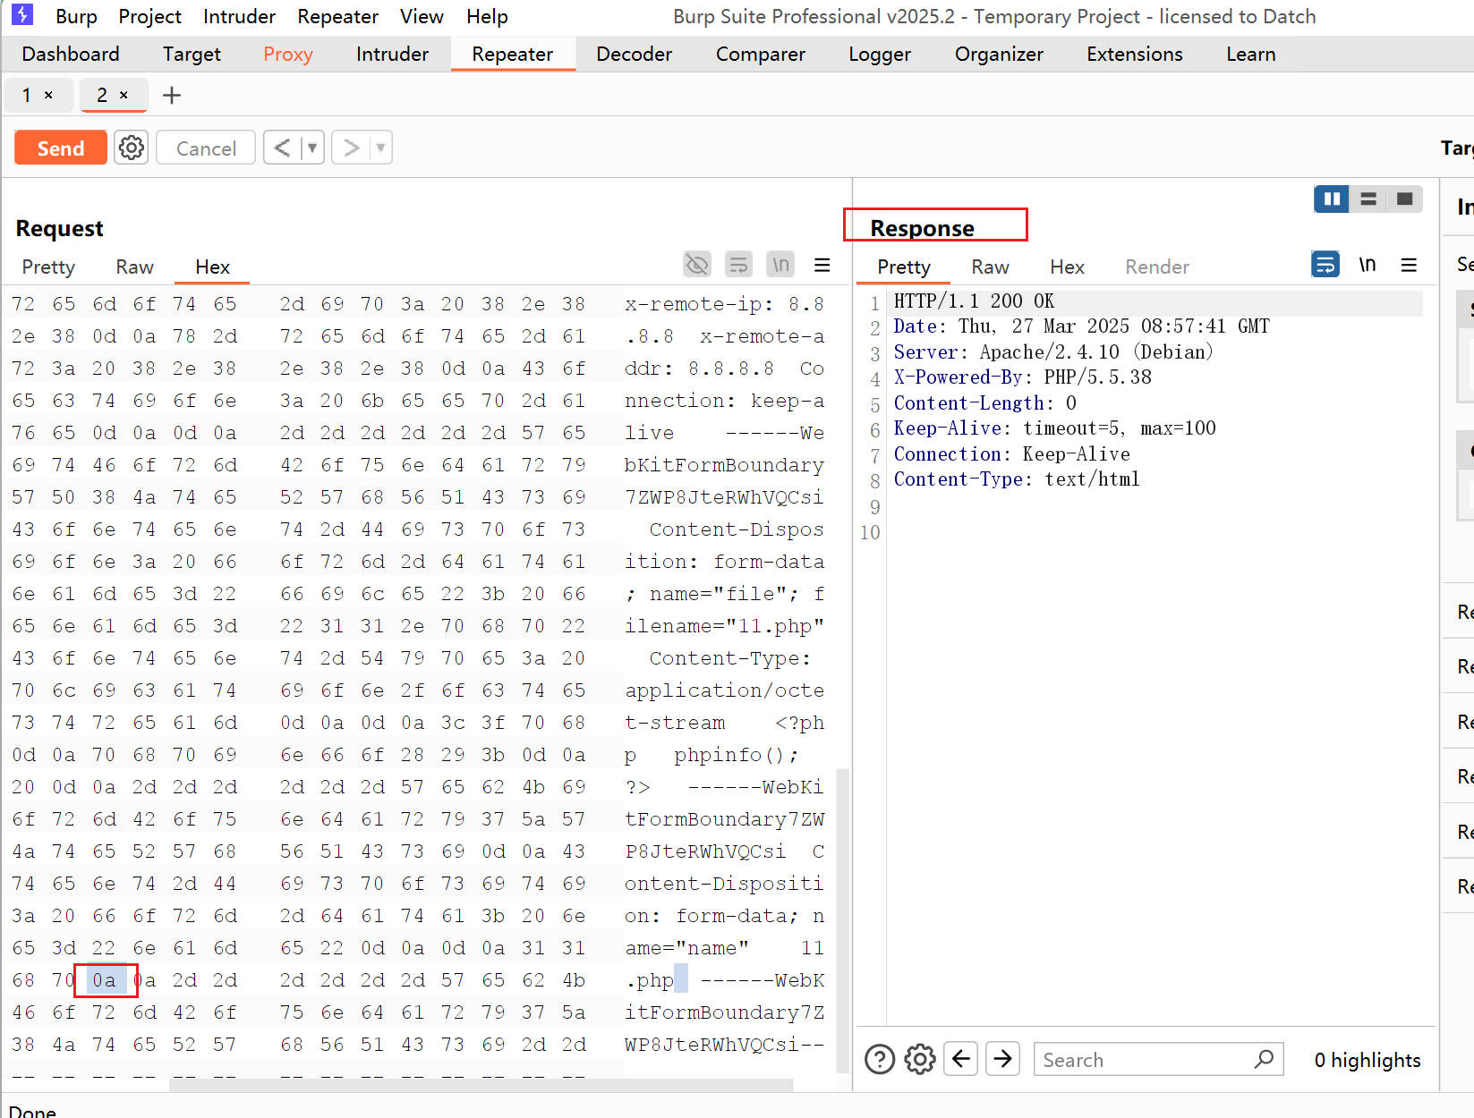The image size is (1474, 1118).
Task: Click the 'Content-Length: 0' response header
Action: click(984, 403)
